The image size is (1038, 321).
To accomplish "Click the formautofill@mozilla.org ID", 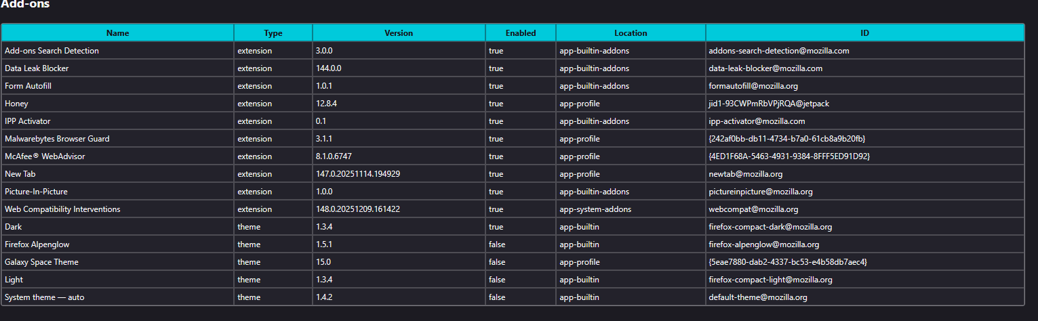I will coord(755,86).
